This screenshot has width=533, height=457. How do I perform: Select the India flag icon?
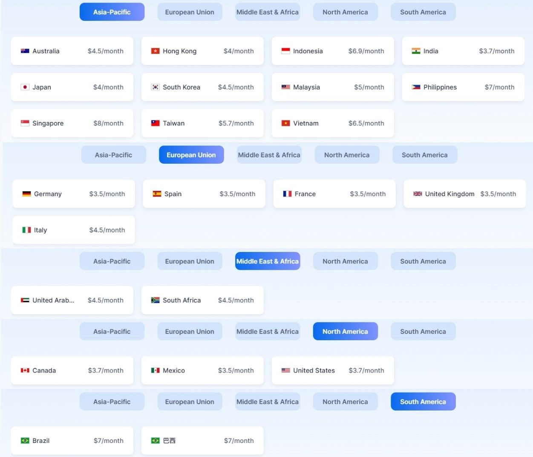tap(416, 51)
